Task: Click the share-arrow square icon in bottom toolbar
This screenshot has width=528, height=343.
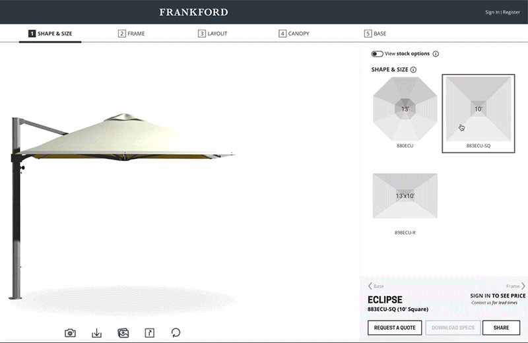Action: (x=150, y=333)
